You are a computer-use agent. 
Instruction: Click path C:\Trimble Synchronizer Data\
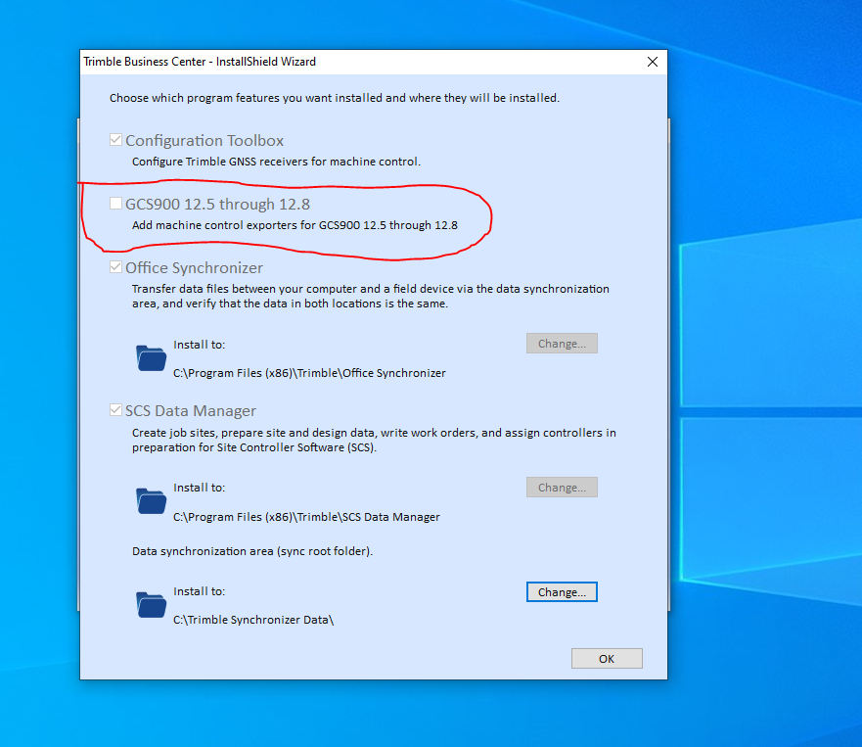click(x=253, y=620)
